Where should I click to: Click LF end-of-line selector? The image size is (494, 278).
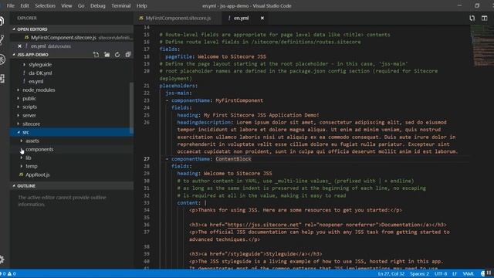(x=455, y=273)
